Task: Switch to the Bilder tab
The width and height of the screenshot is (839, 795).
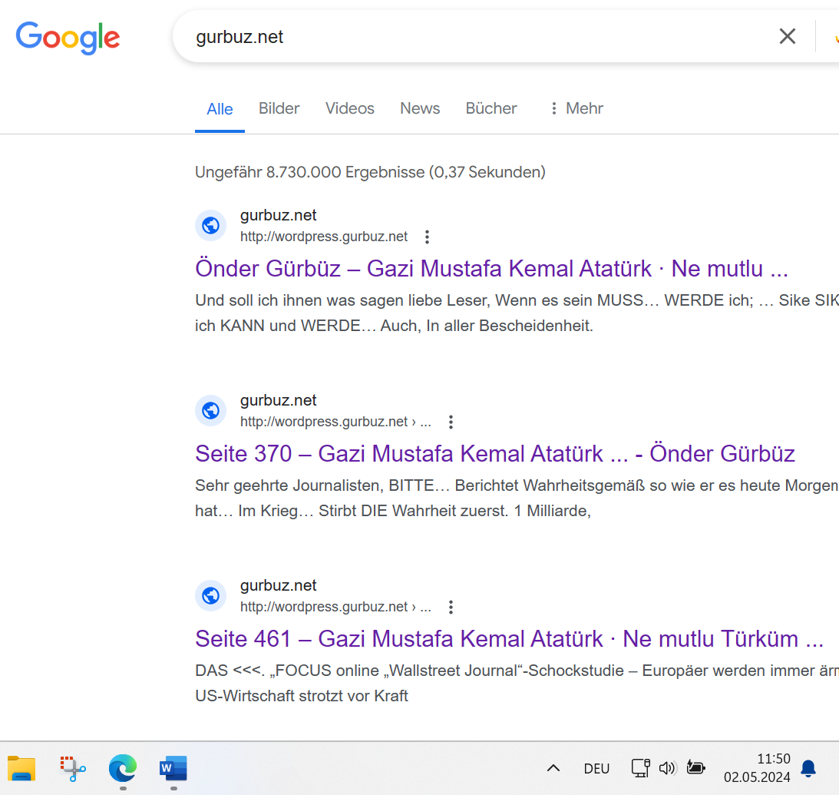Action: [x=279, y=108]
